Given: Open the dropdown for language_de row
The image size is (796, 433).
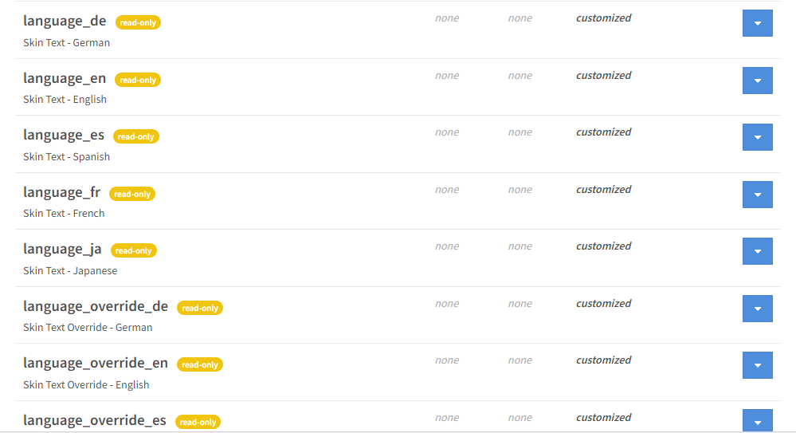Looking at the screenshot, I should click(x=757, y=23).
